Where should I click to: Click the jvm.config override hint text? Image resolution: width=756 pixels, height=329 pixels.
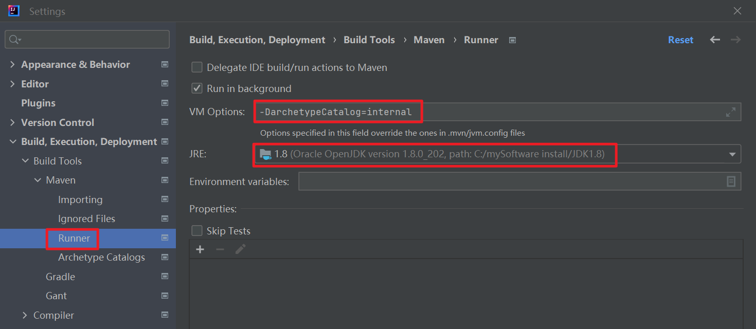[x=392, y=133]
